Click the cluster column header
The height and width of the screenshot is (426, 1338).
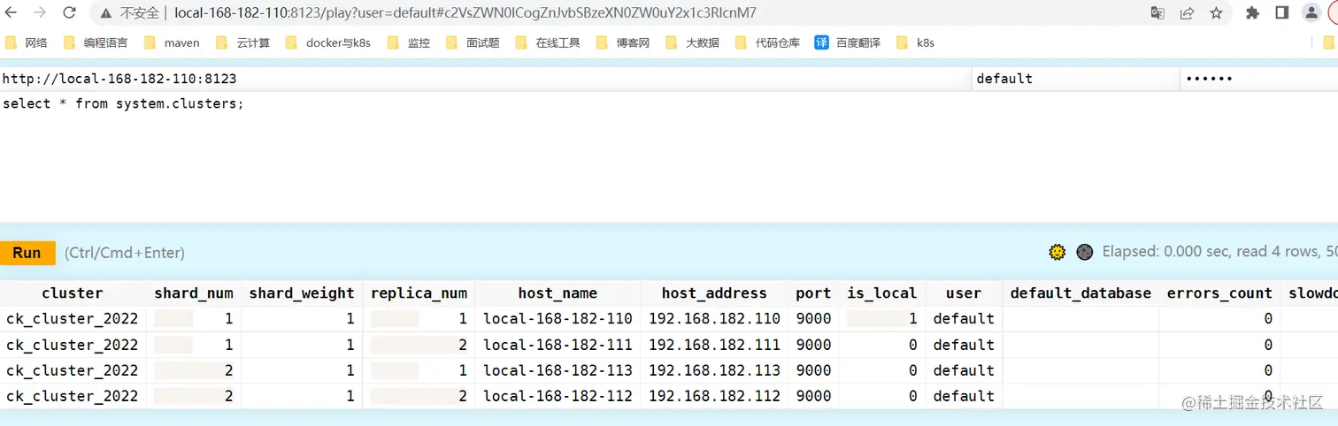coord(73,293)
